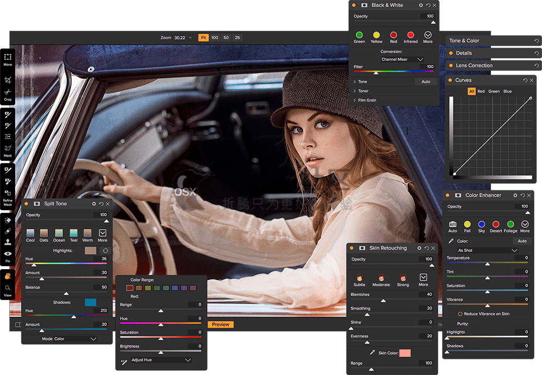Apply Fall preset in Color Enhancer
Screen dimensions: 542x375
point(467,224)
